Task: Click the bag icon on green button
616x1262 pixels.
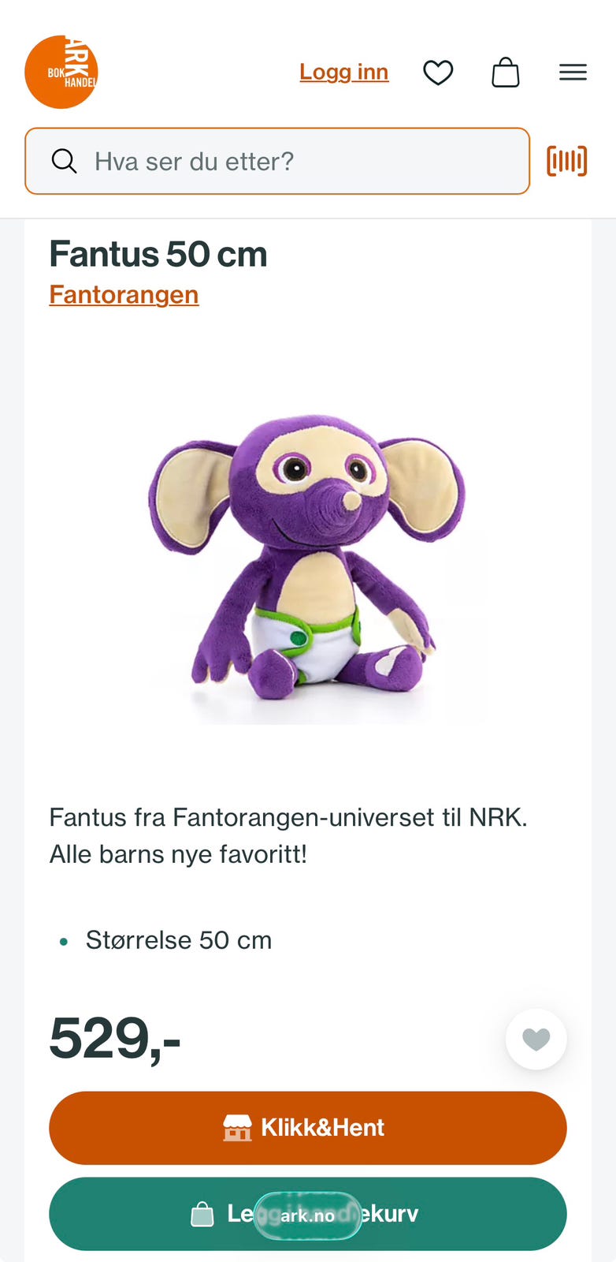Action: pos(202,1214)
